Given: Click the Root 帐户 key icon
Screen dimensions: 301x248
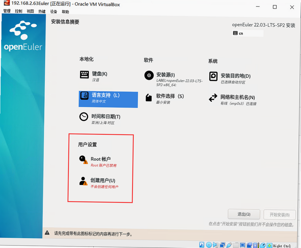Looking at the screenshot, I should (x=84, y=160).
